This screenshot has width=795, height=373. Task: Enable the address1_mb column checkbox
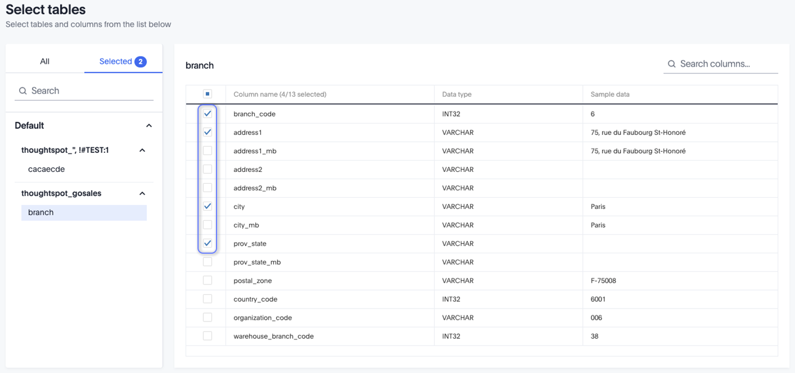pyautogui.click(x=208, y=151)
